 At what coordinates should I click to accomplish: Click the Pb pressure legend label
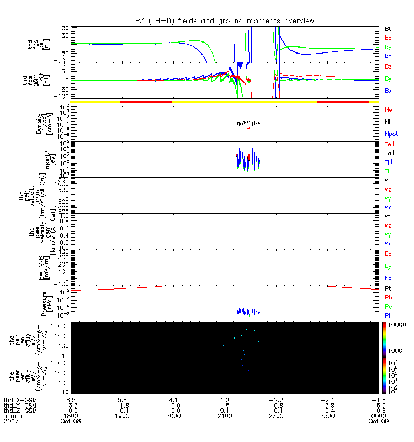coord(389,297)
